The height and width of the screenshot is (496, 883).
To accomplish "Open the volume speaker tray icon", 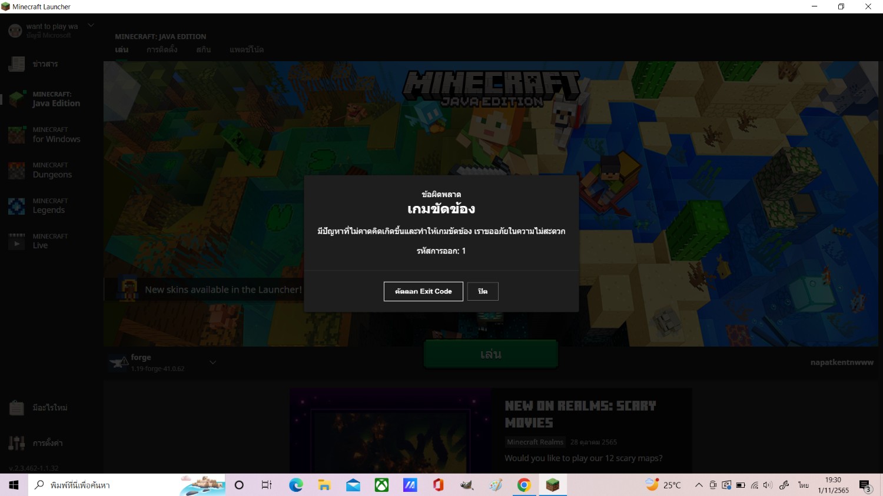I will coord(768,485).
